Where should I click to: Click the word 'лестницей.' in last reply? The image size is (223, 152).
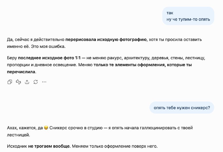pos(18,135)
